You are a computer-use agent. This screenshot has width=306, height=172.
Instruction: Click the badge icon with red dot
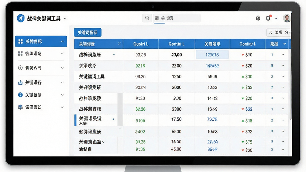point(268,18)
